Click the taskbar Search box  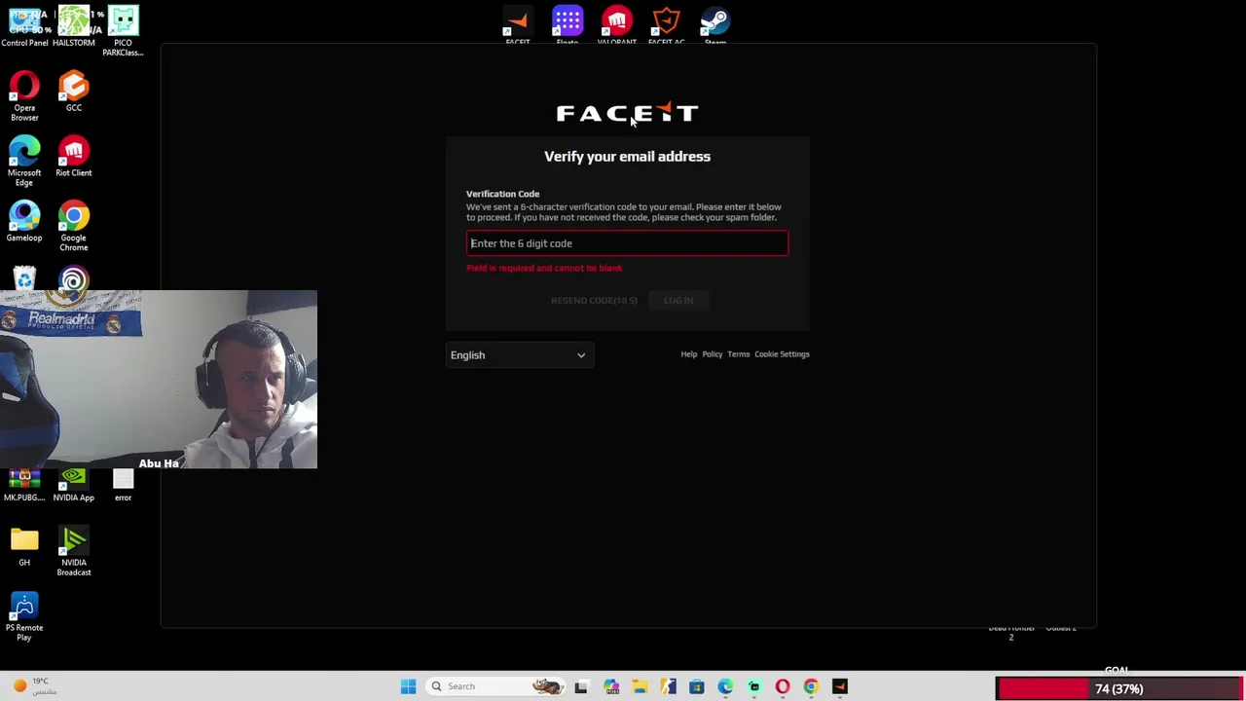click(495, 686)
